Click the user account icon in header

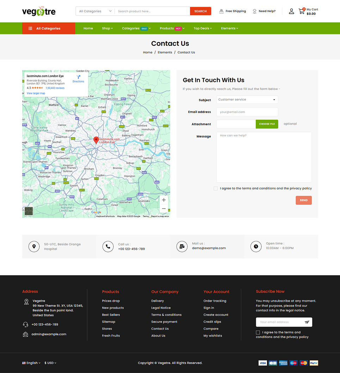(291, 11)
